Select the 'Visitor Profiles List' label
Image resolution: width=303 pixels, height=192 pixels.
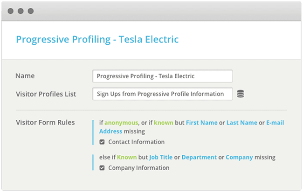pos(46,94)
